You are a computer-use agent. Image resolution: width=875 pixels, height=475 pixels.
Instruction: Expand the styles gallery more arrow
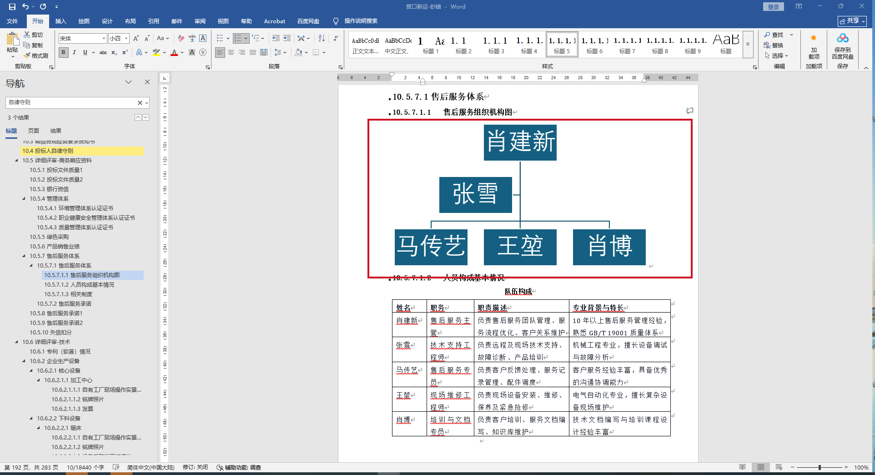(748, 45)
